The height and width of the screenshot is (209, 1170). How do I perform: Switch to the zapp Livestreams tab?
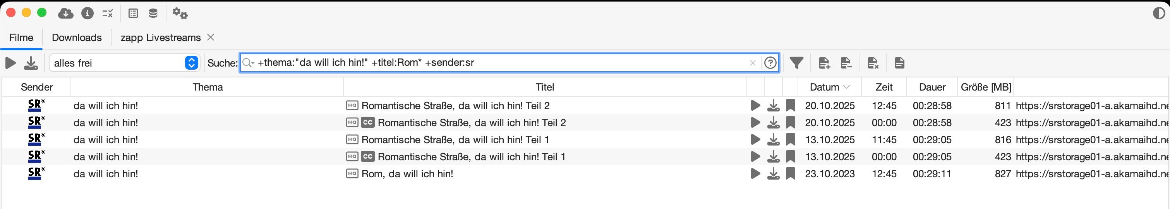tap(160, 38)
